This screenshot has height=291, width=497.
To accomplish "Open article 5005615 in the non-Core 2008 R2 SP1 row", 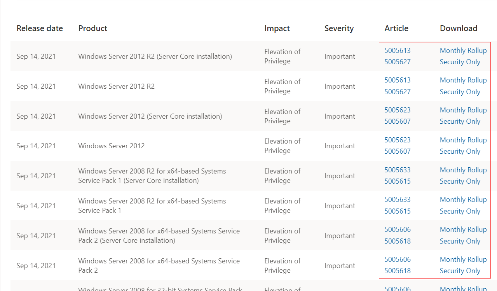I will [x=398, y=211].
